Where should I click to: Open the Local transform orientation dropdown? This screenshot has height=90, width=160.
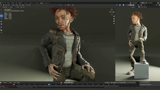coord(61,5)
